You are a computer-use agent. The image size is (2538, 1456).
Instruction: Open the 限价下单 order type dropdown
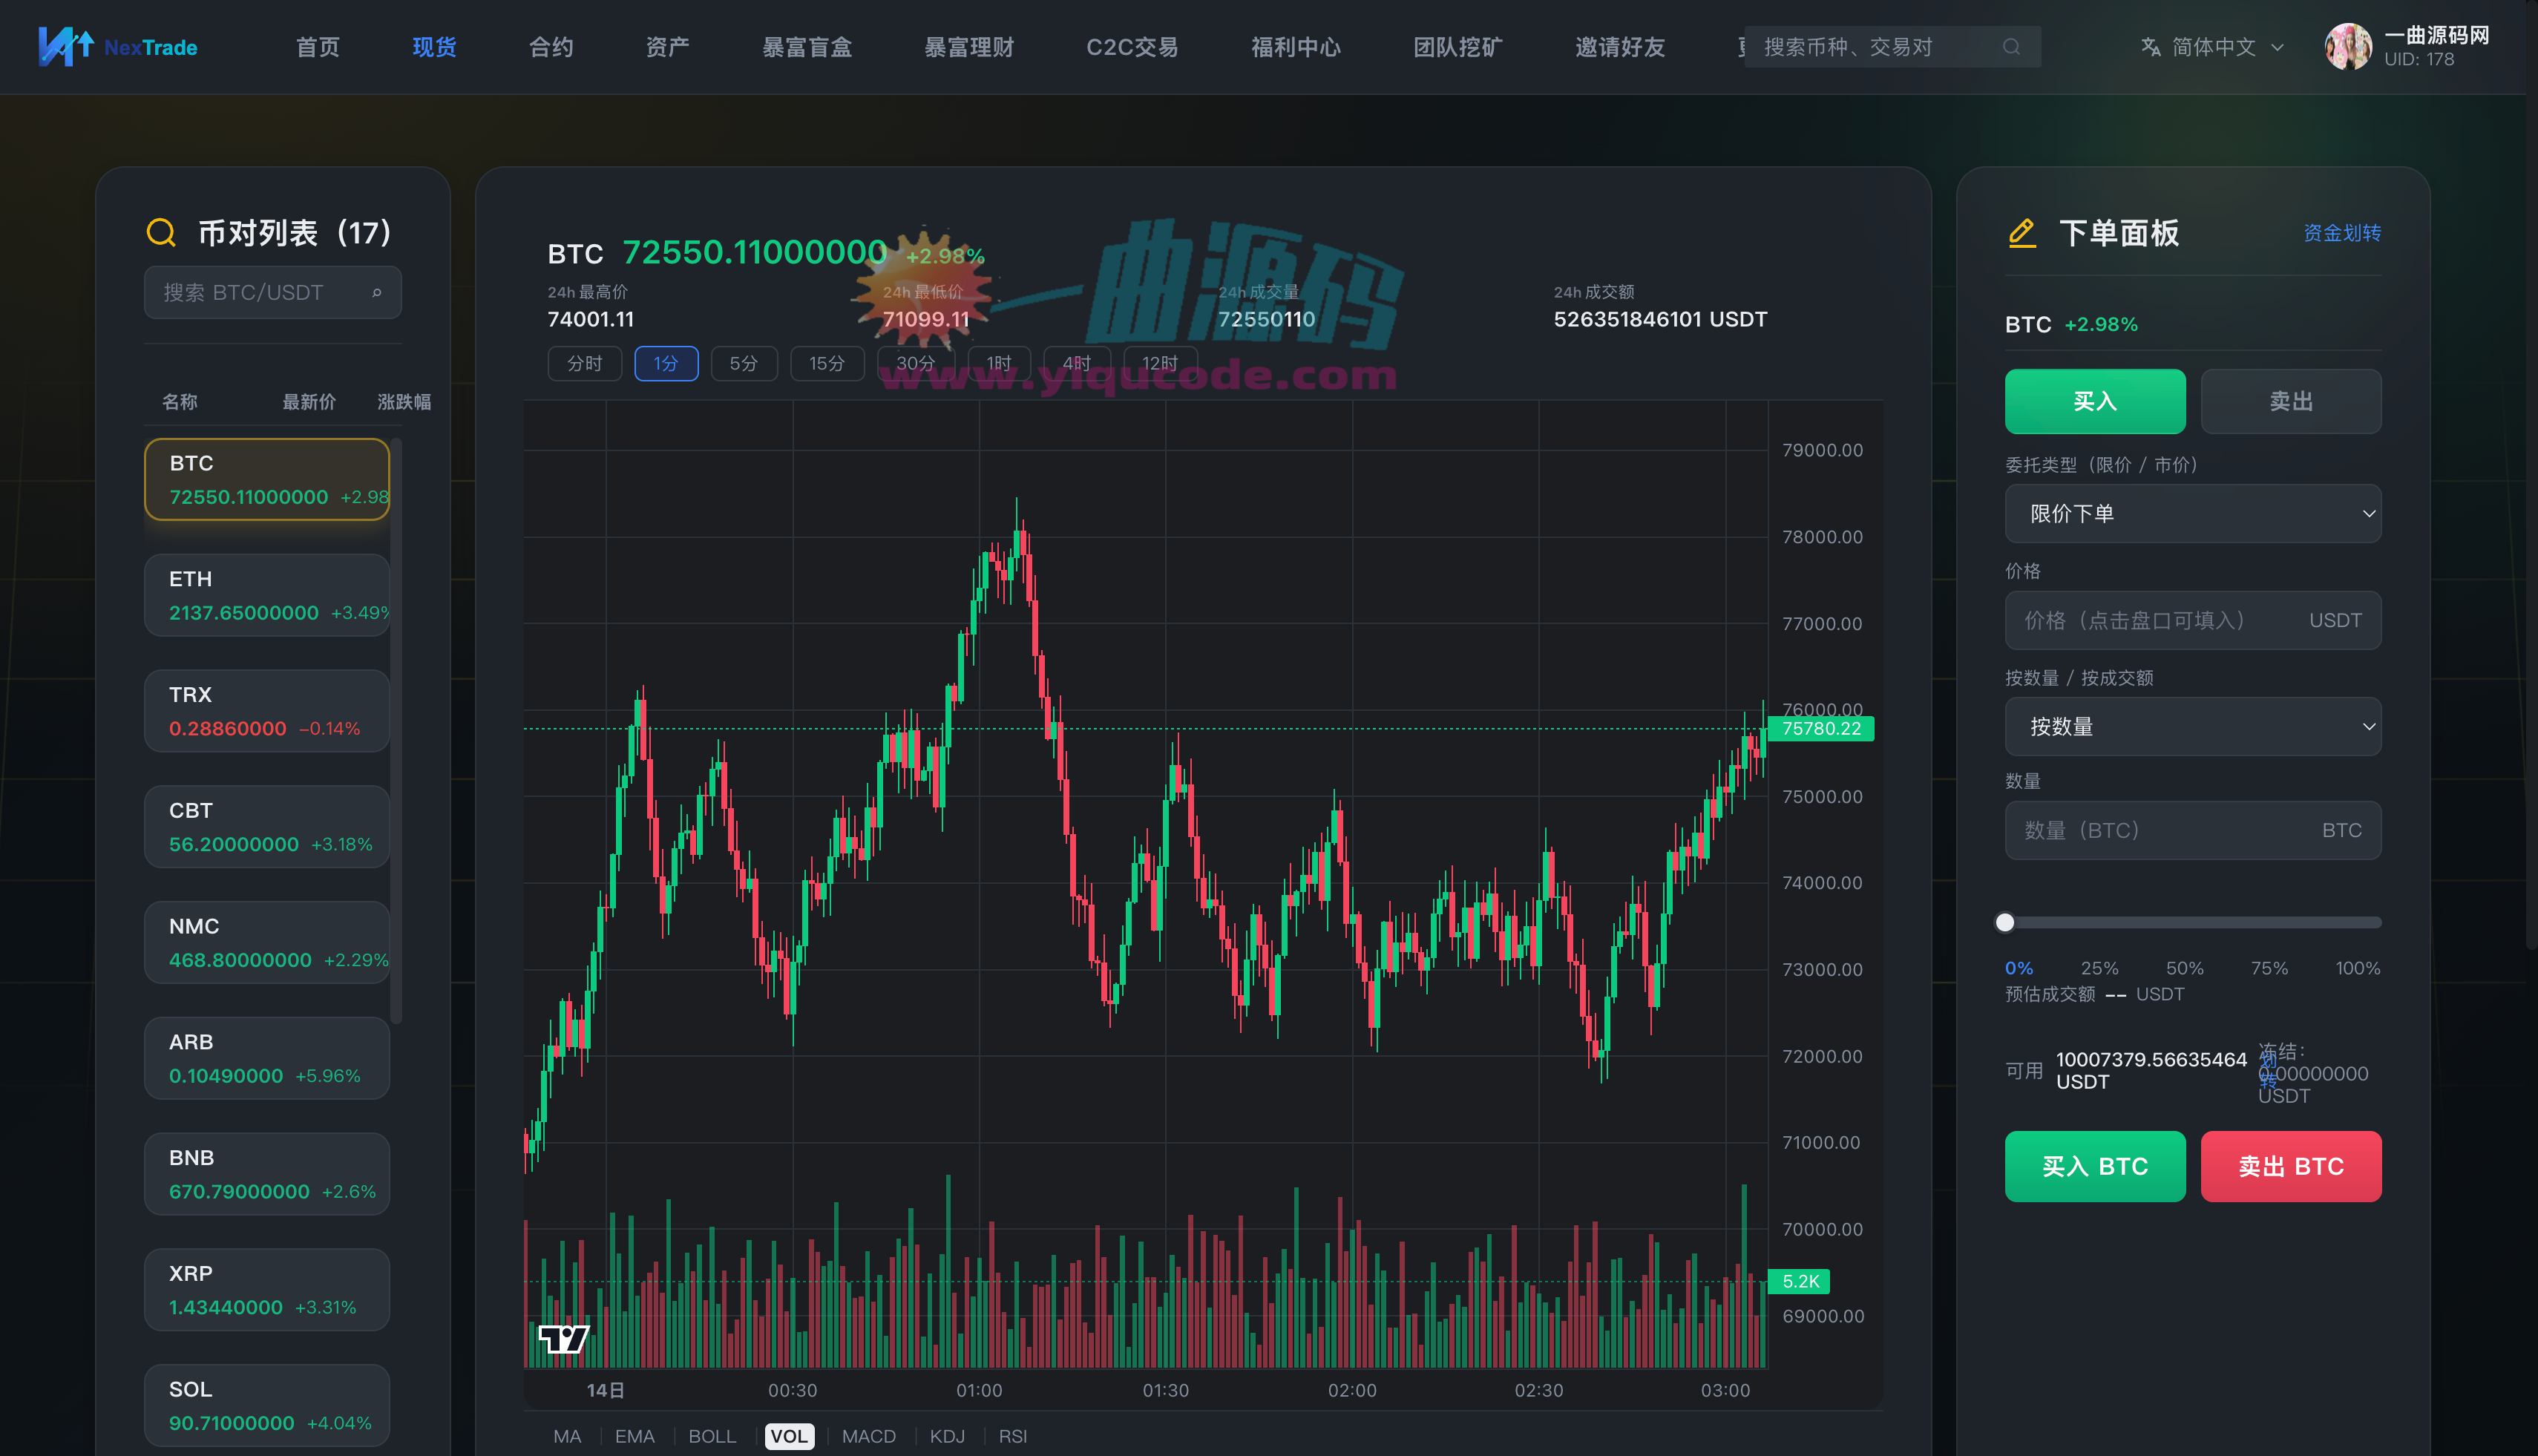click(x=2192, y=513)
